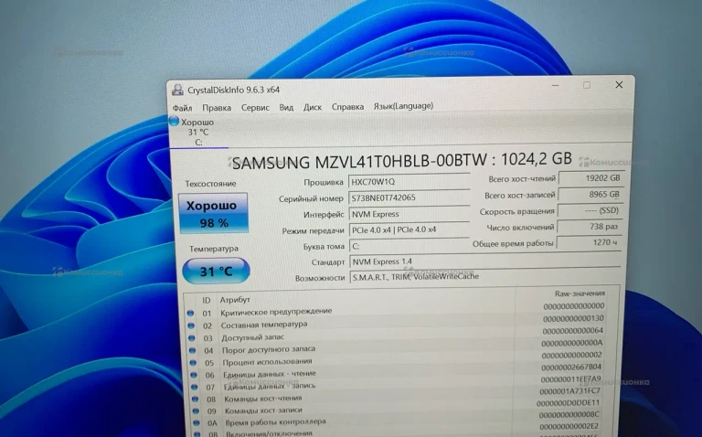Click the status circle icon above C: tab
The height and width of the screenshot is (437, 702).
point(175,121)
